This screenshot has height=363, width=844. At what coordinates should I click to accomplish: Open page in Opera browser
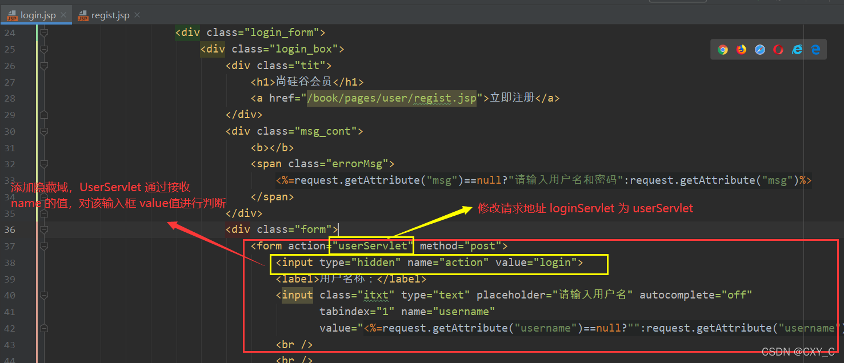pos(778,50)
